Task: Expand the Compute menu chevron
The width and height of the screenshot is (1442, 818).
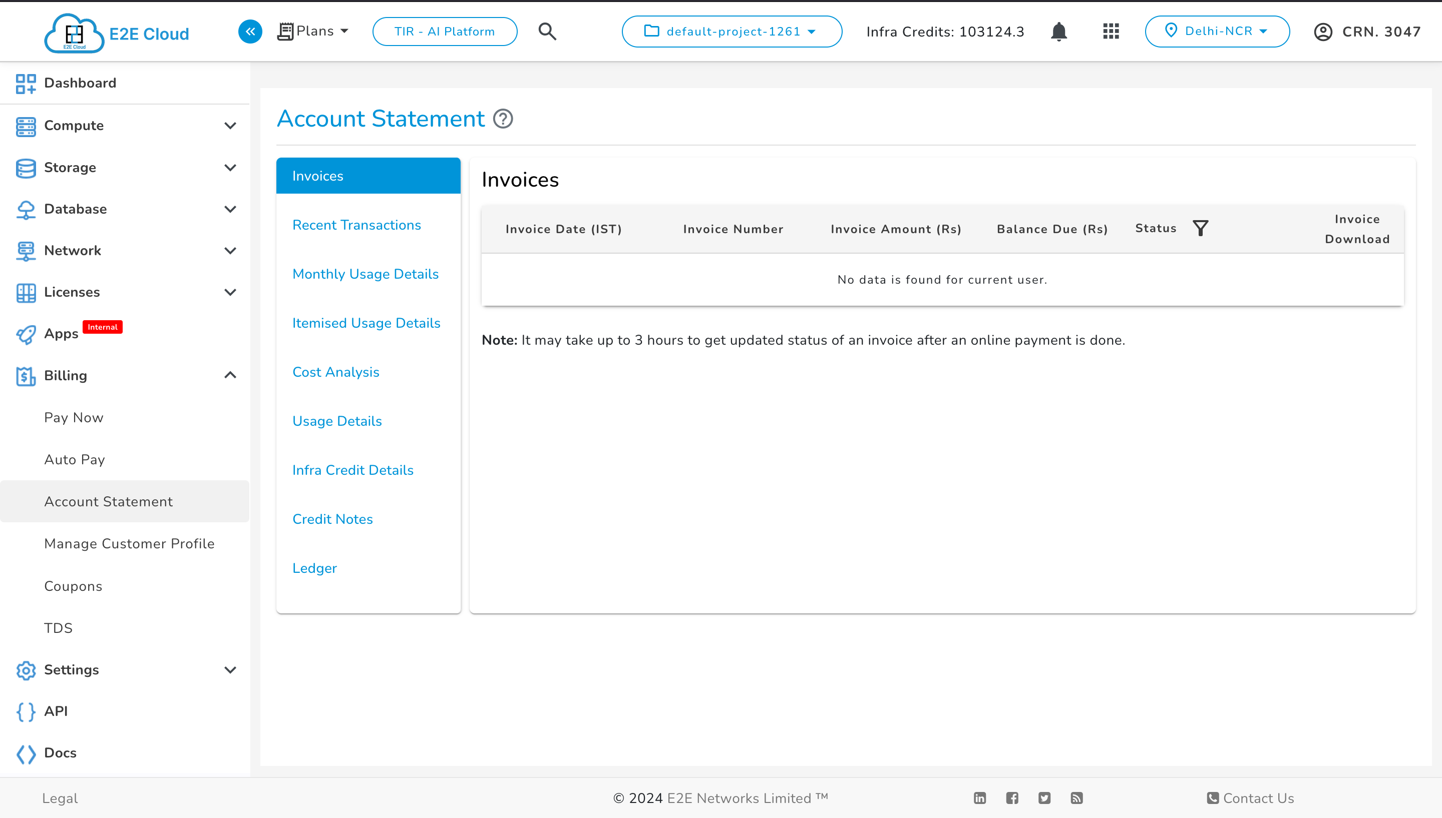Action: click(x=230, y=126)
